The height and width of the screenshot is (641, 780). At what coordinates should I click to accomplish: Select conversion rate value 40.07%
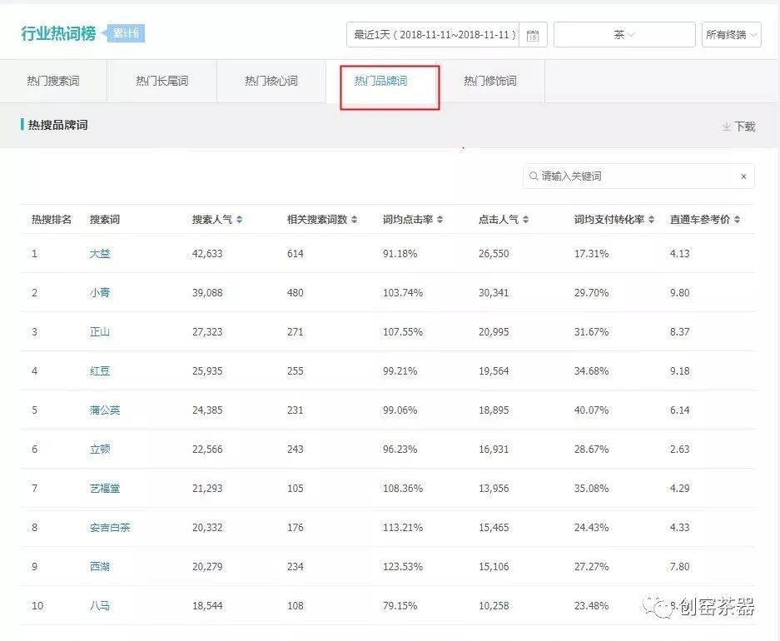pyautogui.click(x=592, y=410)
